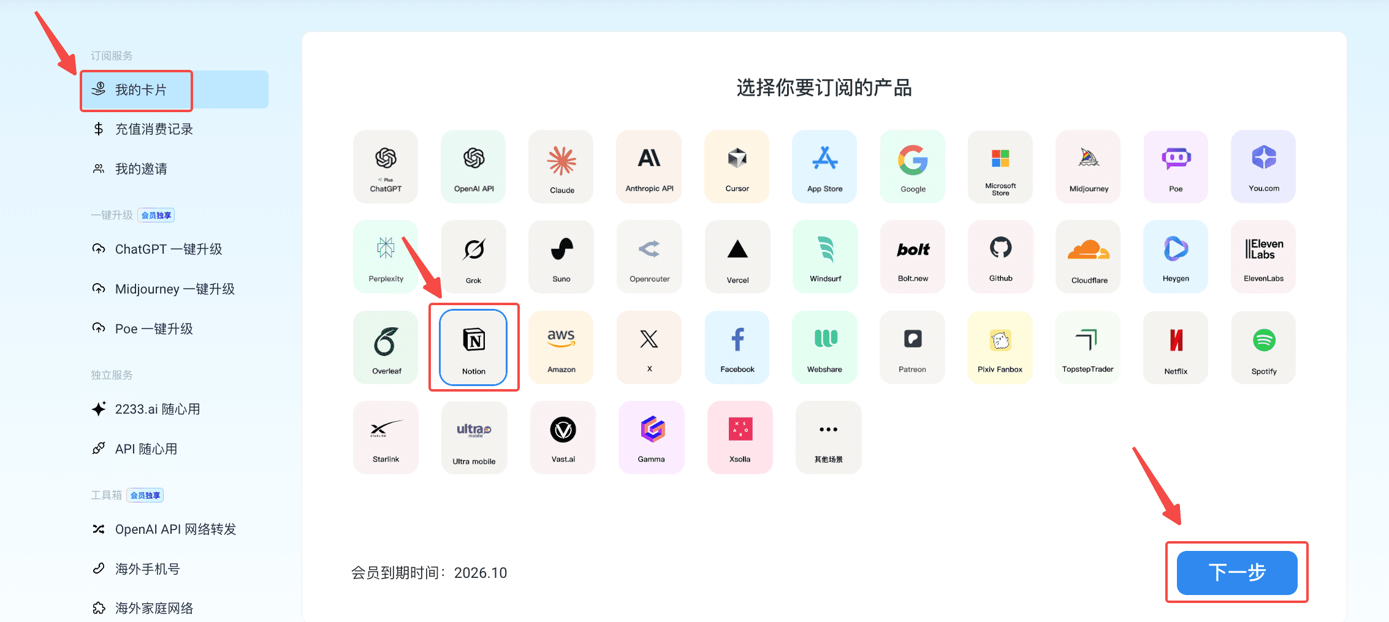Select the App Store tile

(x=824, y=166)
